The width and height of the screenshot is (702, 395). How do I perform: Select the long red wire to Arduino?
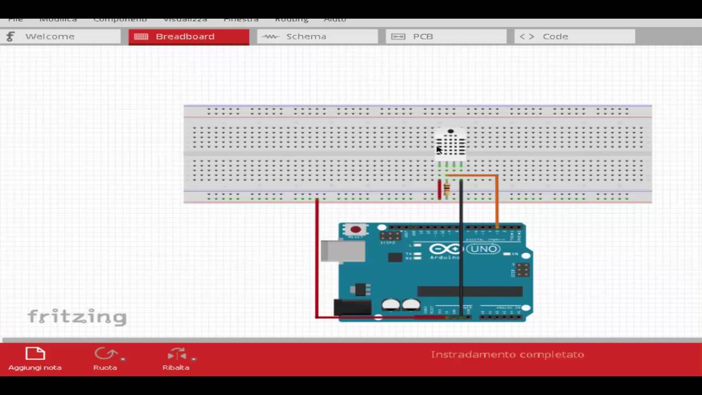pyautogui.click(x=316, y=258)
